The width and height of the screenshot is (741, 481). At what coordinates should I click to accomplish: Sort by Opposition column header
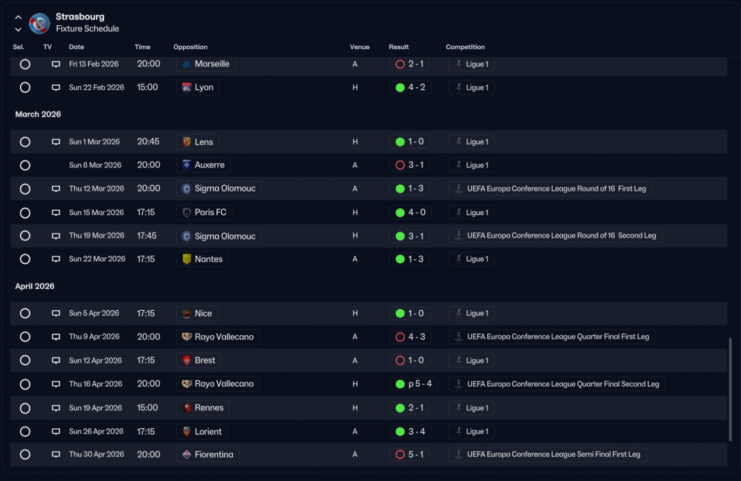pyautogui.click(x=190, y=47)
